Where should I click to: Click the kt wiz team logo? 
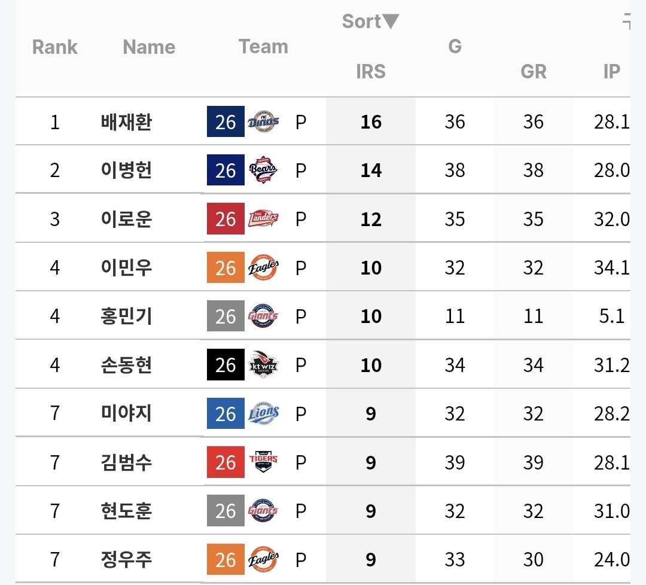click(263, 365)
